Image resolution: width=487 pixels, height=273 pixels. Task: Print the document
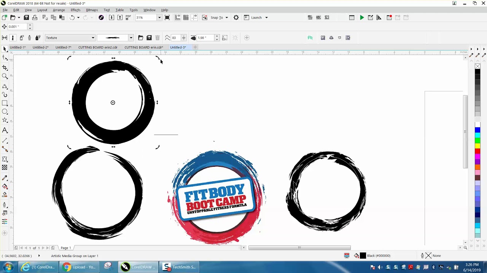point(35,17)
